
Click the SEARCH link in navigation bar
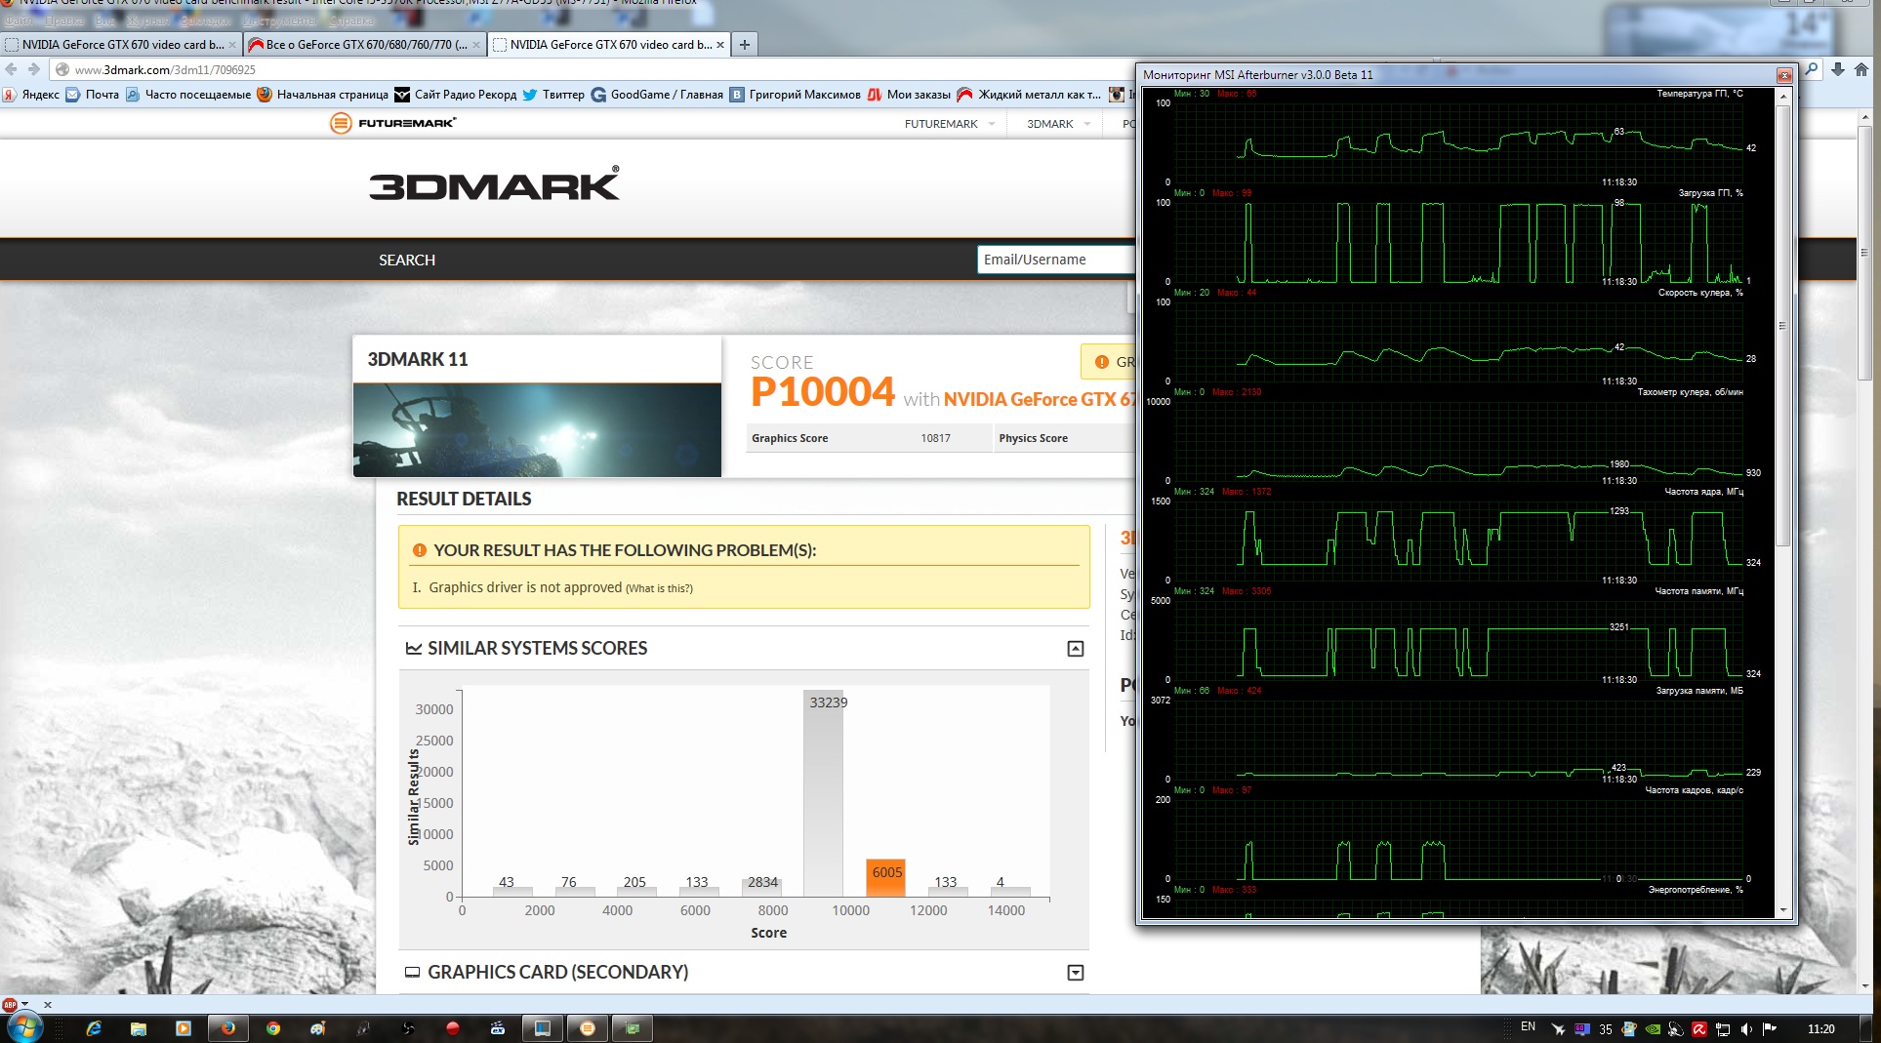[407, 261]
